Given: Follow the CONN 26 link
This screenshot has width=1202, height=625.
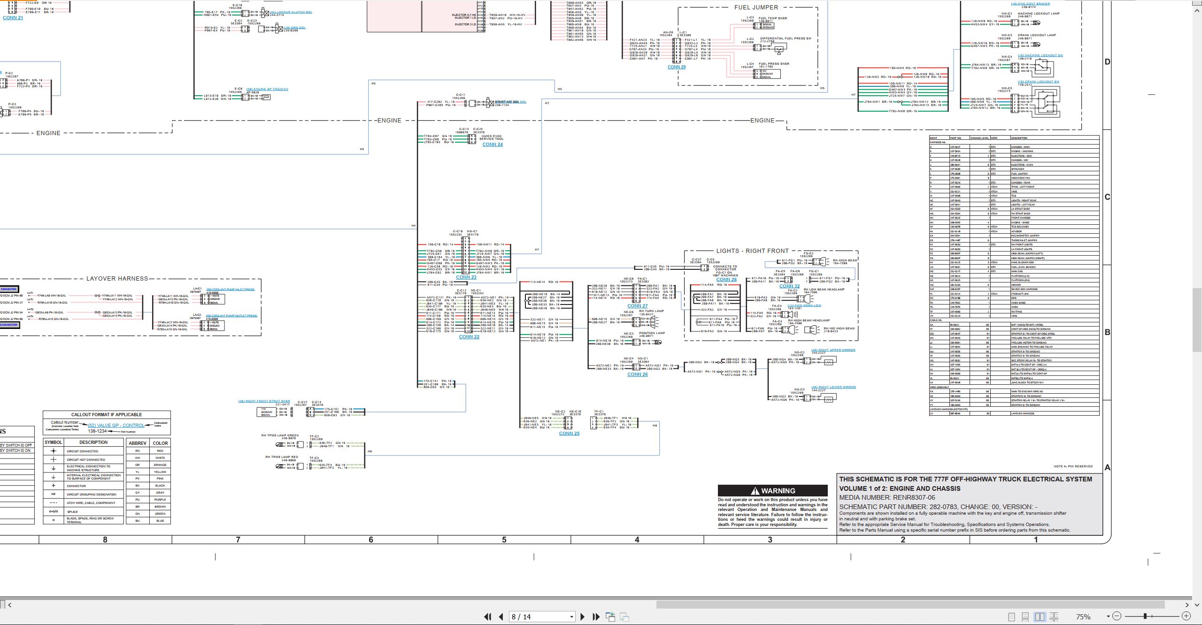Looking at the screenshot, I should coord(638,374).
